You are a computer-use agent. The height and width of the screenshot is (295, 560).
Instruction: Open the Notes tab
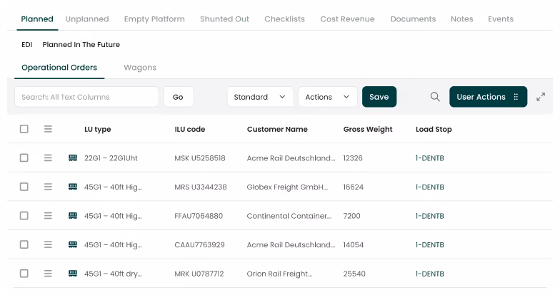click(x=461, y=19)
